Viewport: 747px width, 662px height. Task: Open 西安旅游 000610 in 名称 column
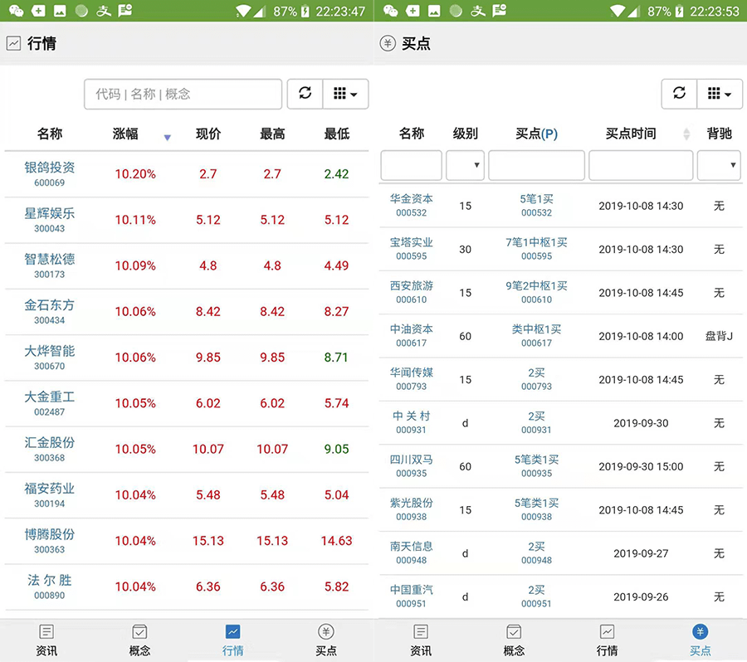[x=411, y=292]
